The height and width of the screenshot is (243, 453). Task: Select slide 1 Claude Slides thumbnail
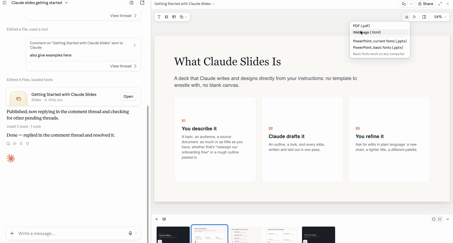coord(173,235)
